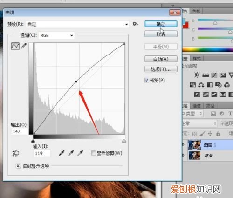Add a Brightness/Contrast adjustment
Viewport: 233px width, 198px height.
pos(197,75)
